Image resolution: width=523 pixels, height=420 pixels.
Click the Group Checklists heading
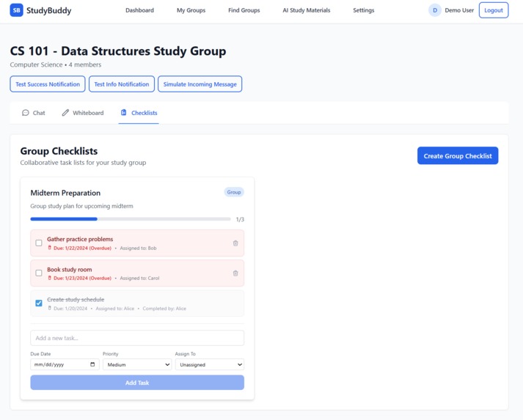tap(59, 151)
